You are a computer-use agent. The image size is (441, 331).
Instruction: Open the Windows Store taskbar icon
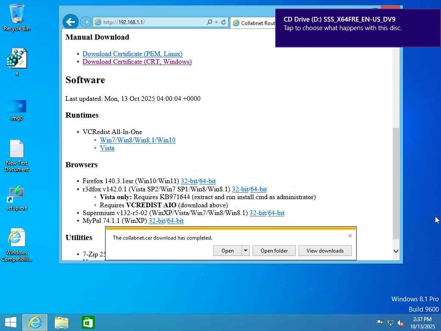pos(88,322)
